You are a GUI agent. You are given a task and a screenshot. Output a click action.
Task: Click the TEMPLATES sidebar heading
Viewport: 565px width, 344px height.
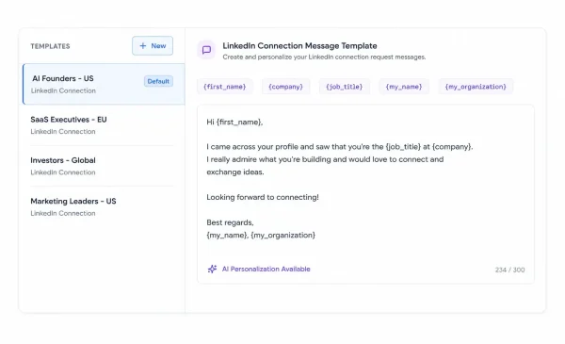coord(50,46)
